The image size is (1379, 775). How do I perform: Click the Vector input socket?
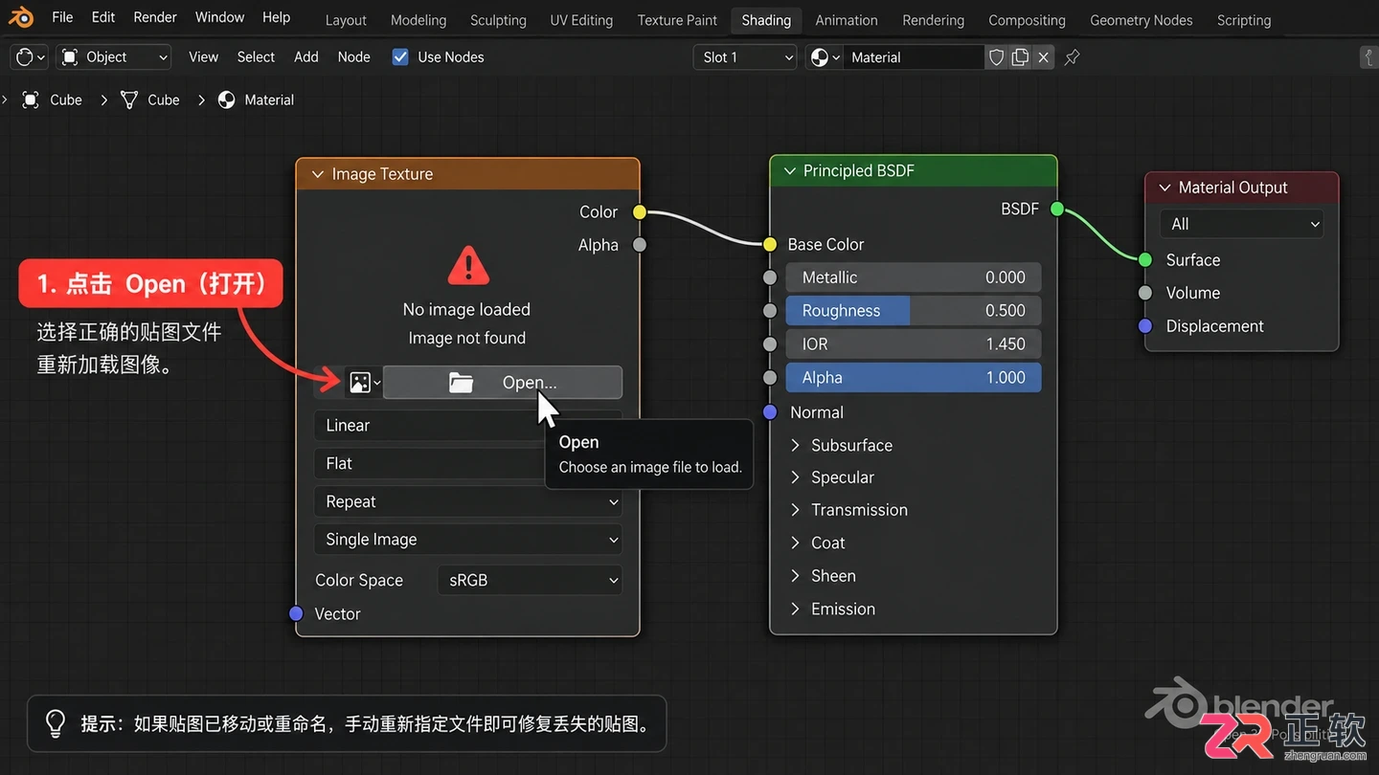[x=296, y=613]
